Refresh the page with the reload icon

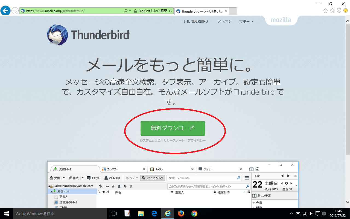click(x=170, y=11)
